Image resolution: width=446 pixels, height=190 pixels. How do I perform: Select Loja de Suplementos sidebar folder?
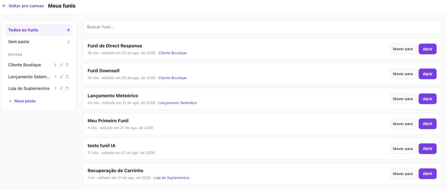[x=29, y=88]
